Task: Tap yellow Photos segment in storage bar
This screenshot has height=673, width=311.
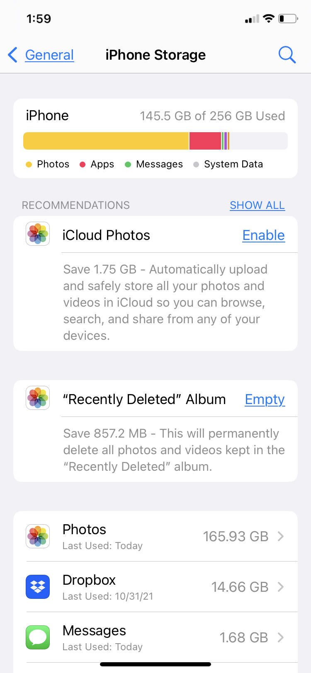Action: (106, 141)
